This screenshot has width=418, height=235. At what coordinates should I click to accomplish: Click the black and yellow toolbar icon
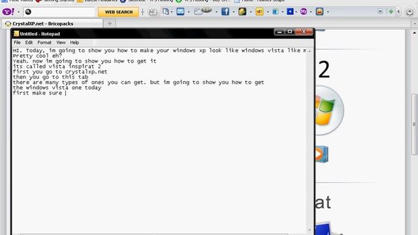point(242,12)
